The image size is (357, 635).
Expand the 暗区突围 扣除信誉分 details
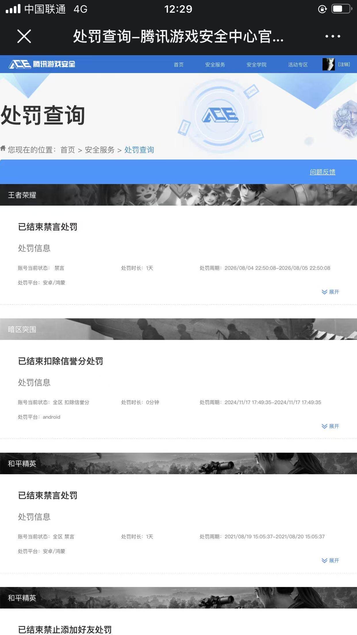click(x=330, y=426)
